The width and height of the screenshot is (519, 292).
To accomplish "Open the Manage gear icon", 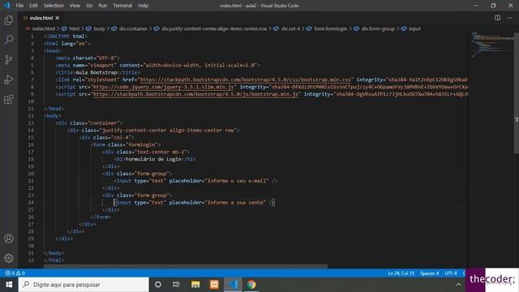I will tap(9, 258).
